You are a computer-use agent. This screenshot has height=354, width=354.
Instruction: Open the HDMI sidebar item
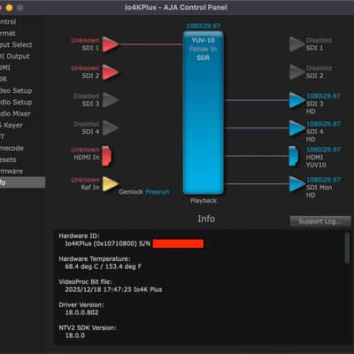tap(5, 68)
